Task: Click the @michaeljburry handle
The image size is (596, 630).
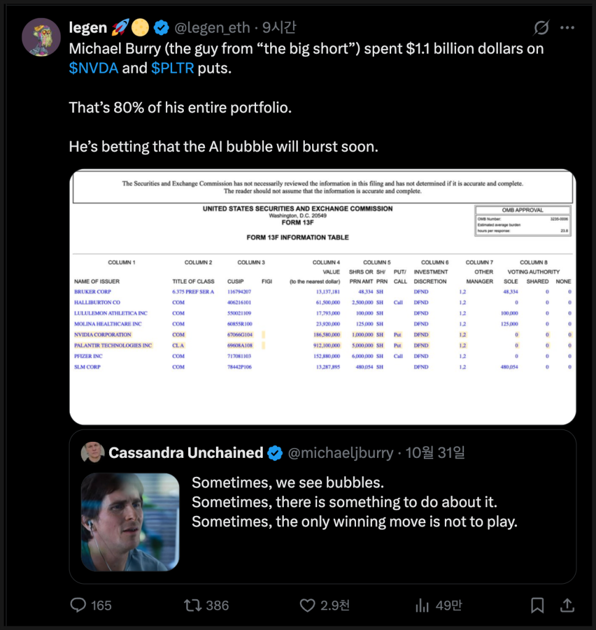Action: click(x=341, y=453)
